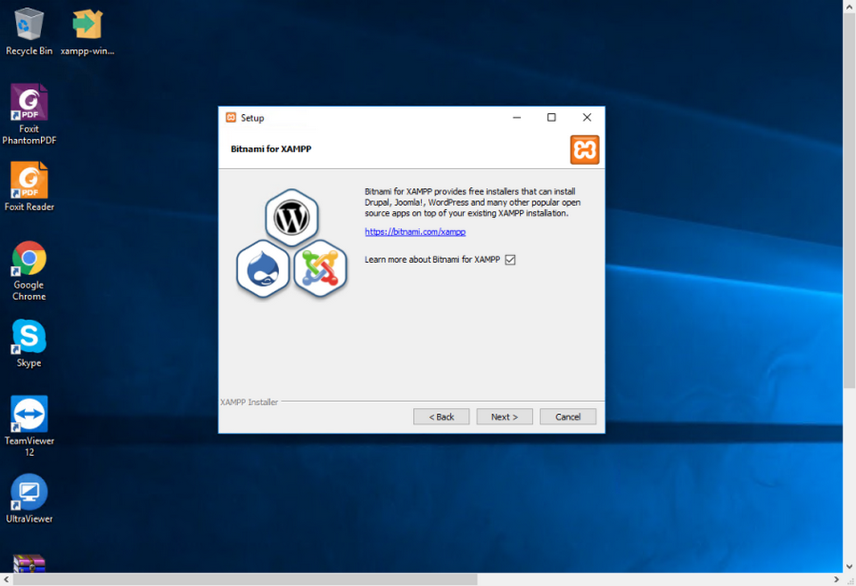Click the orange XAMPP logo in header

click(585, 150)
